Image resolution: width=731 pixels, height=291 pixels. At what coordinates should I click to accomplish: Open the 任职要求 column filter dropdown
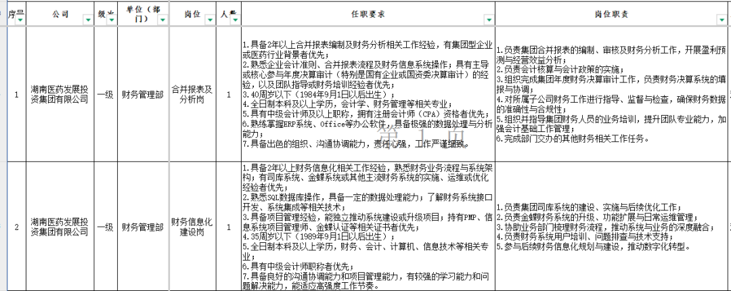[488, 20]
